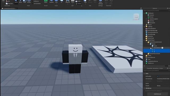
Task: Select the Dummy model icon
Action: coord(148,21)
